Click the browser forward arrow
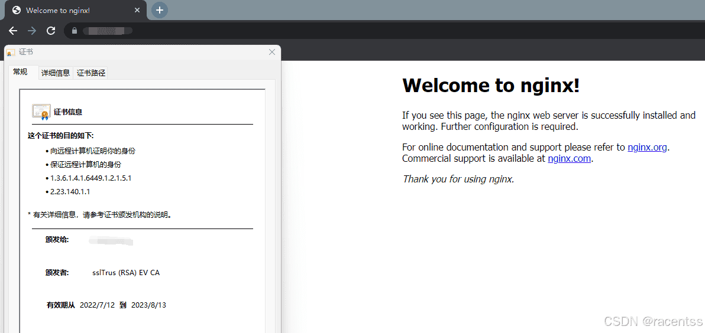705x333 pixels. coord(32,31)
